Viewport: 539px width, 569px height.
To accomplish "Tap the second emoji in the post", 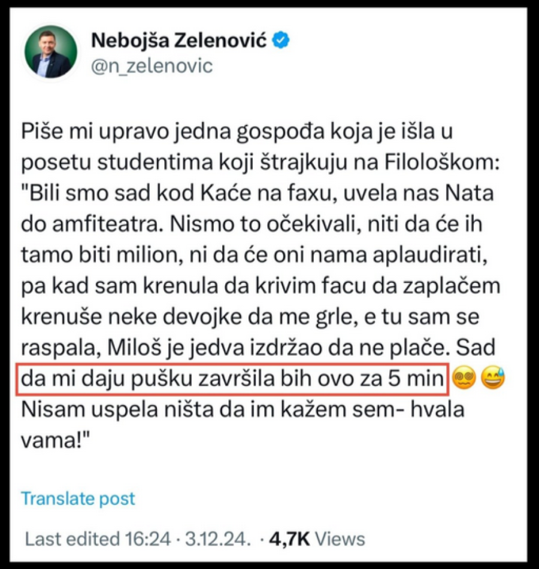I will [x=493, y=378].
